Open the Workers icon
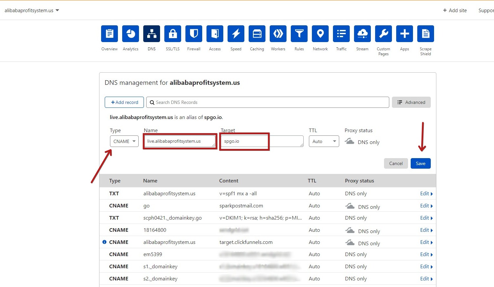 click(x=278, y=34)
